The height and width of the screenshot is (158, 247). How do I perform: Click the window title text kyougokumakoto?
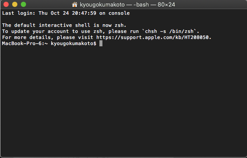pos(102,5)
